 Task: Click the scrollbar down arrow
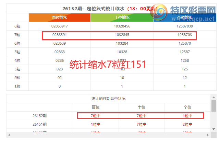tap(214, 129)
